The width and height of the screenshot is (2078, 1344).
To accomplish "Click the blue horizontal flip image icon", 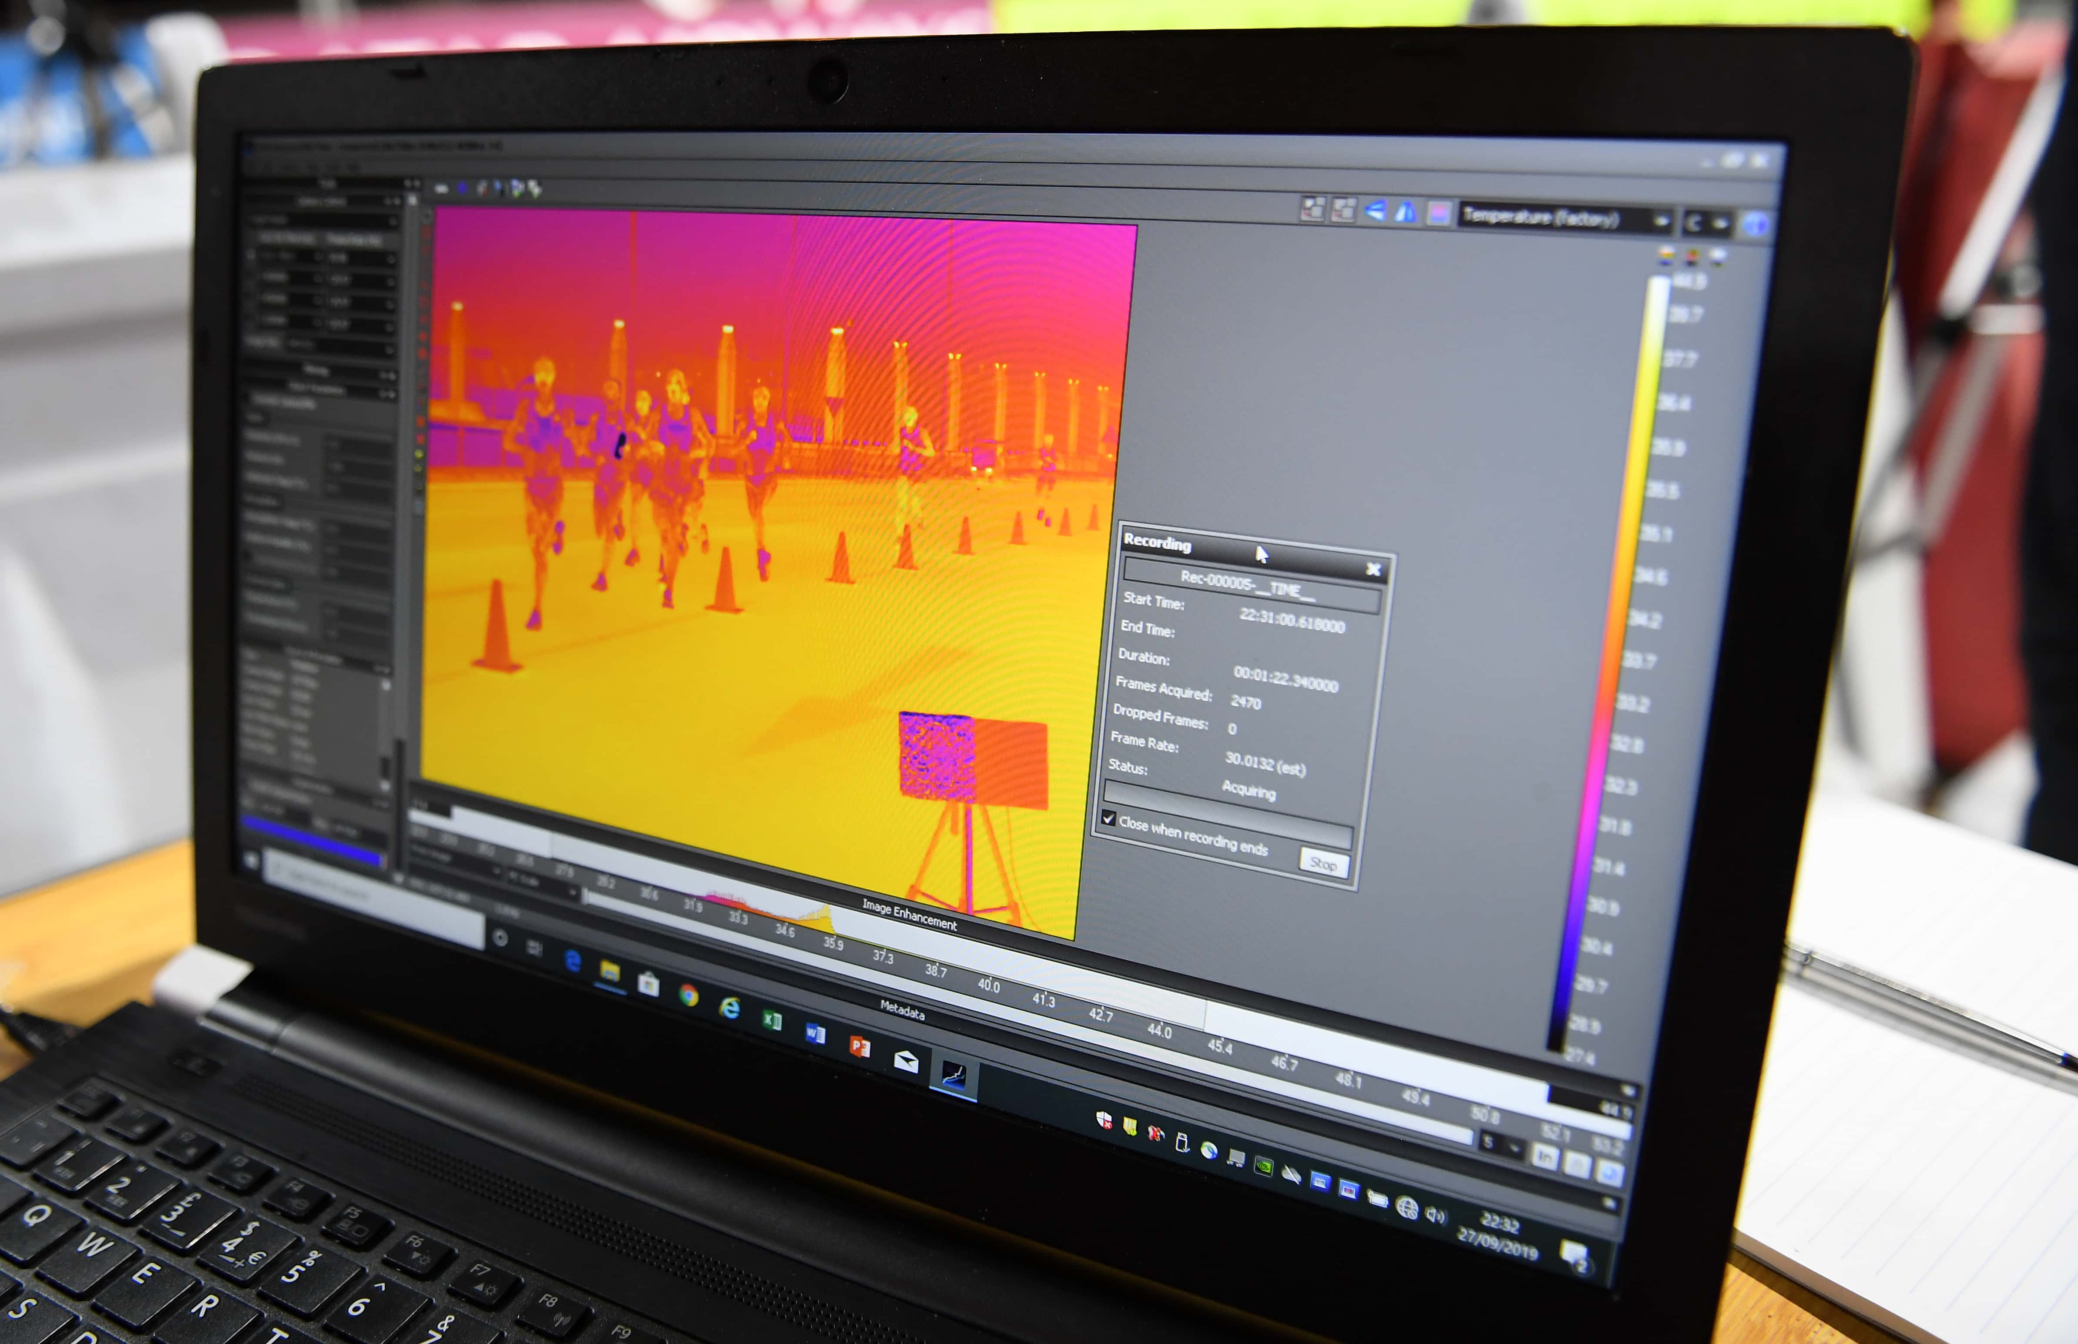I will [1376, 210].
